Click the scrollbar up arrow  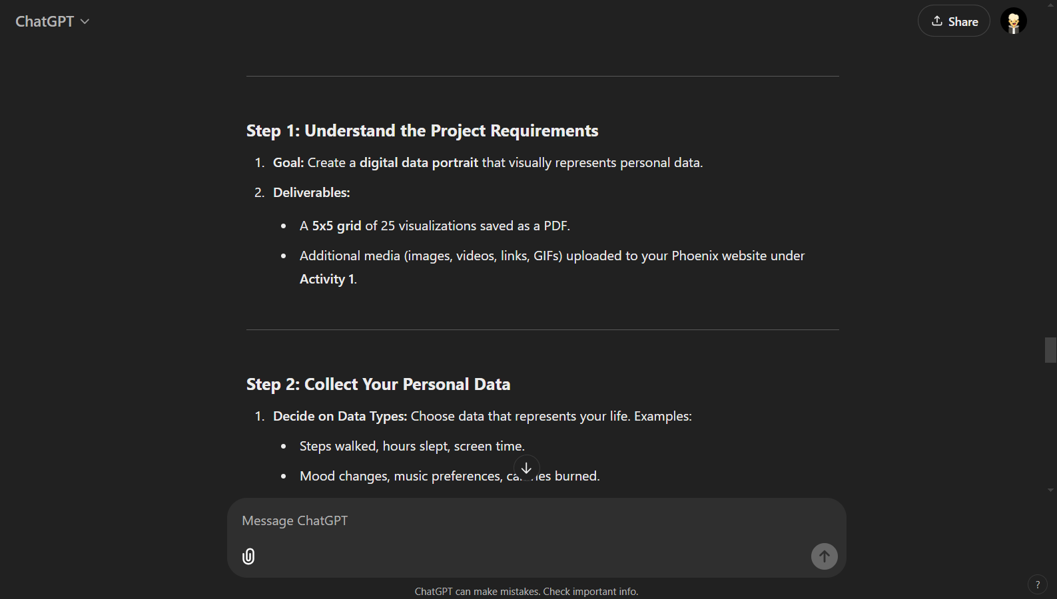click(1050, 4)
